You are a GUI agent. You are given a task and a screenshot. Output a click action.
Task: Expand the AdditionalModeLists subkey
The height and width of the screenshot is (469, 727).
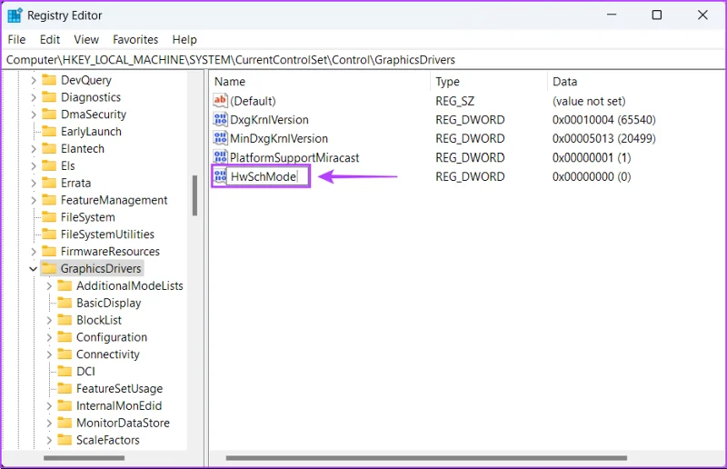pyautogui.click(x=49, y=286)
